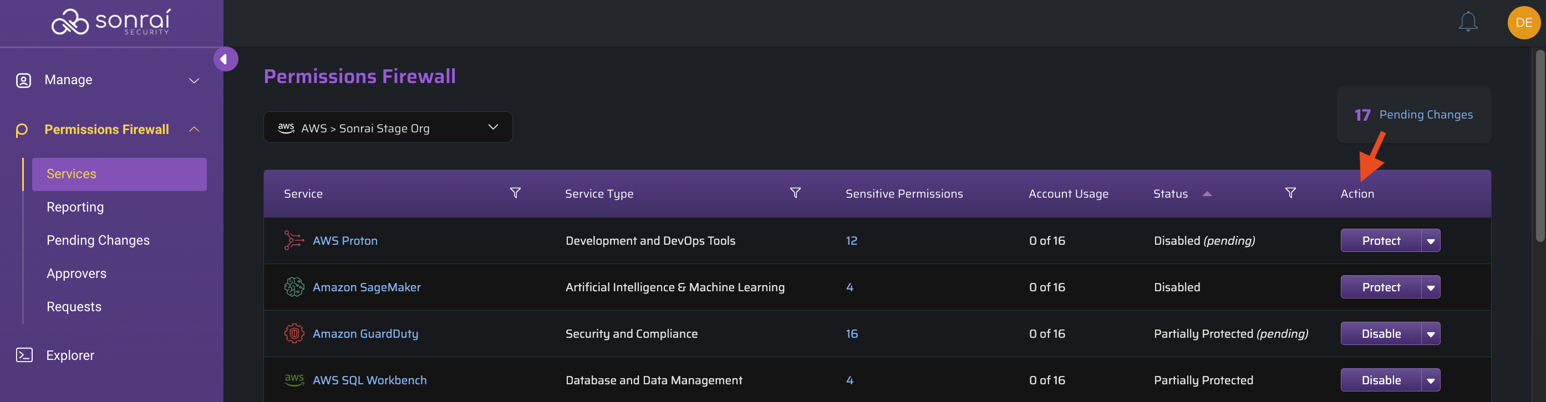Disable Amazon GuardDuty protection
The image size is (1546, 402).
(1381, 334)
